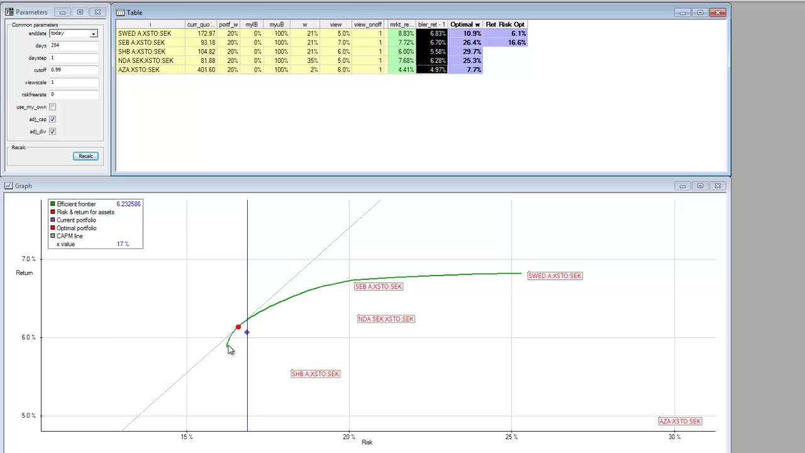Click the riskfreerate input field

pyautogui.click(x=74, y=94)
